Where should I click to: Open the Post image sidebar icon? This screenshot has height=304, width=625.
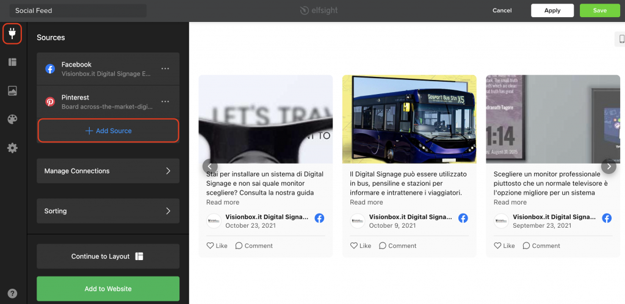[12, 90]
